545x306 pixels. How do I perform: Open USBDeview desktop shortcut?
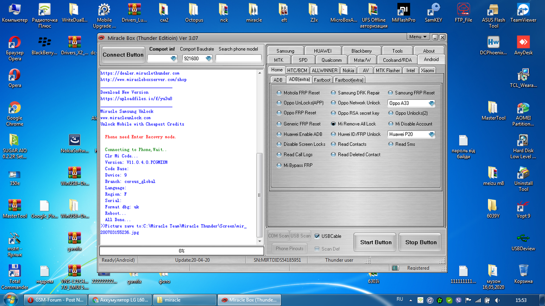[523, 241]
